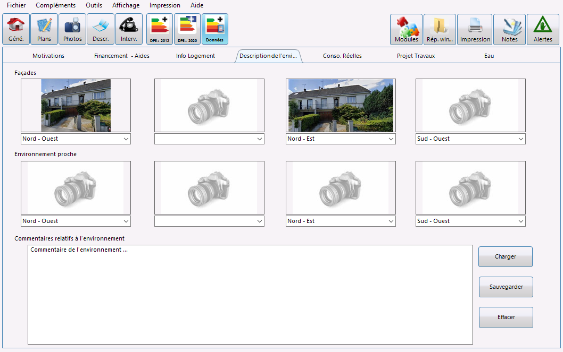Open the Aide menu
563x352 pixels.
197,5
